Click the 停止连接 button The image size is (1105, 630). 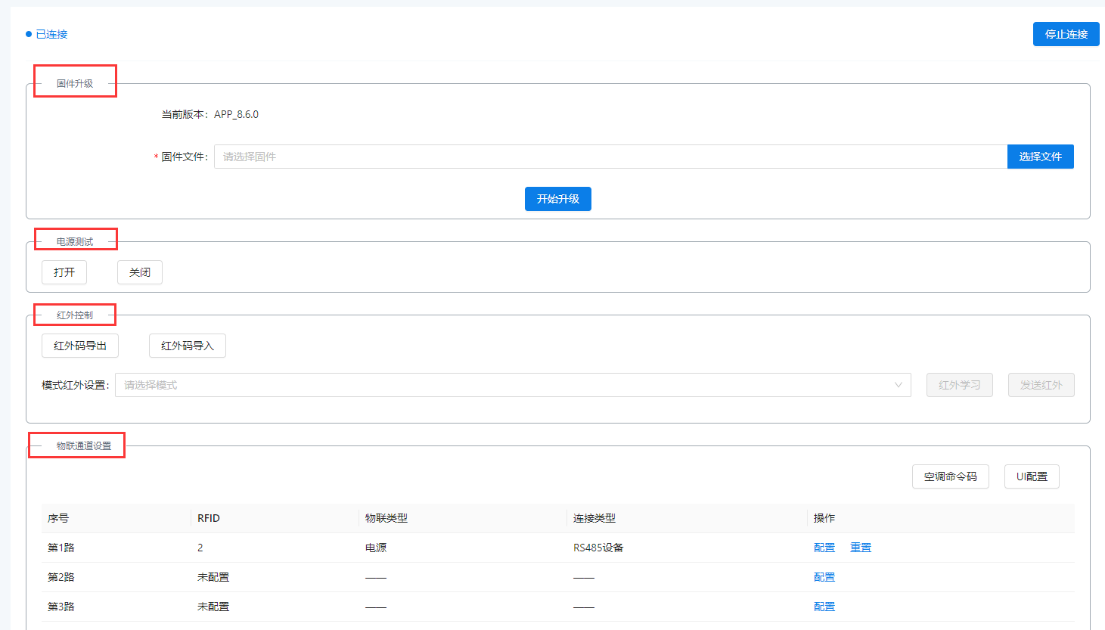click(1066, 34)
